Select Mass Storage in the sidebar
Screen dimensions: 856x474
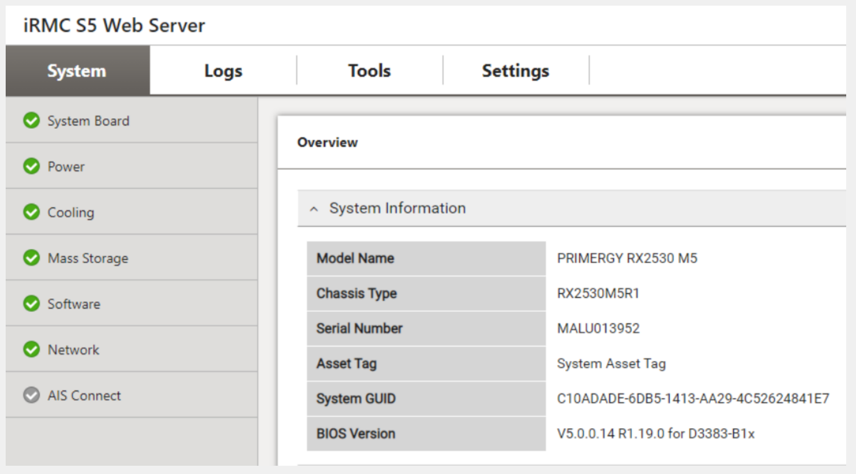[132, 258]
